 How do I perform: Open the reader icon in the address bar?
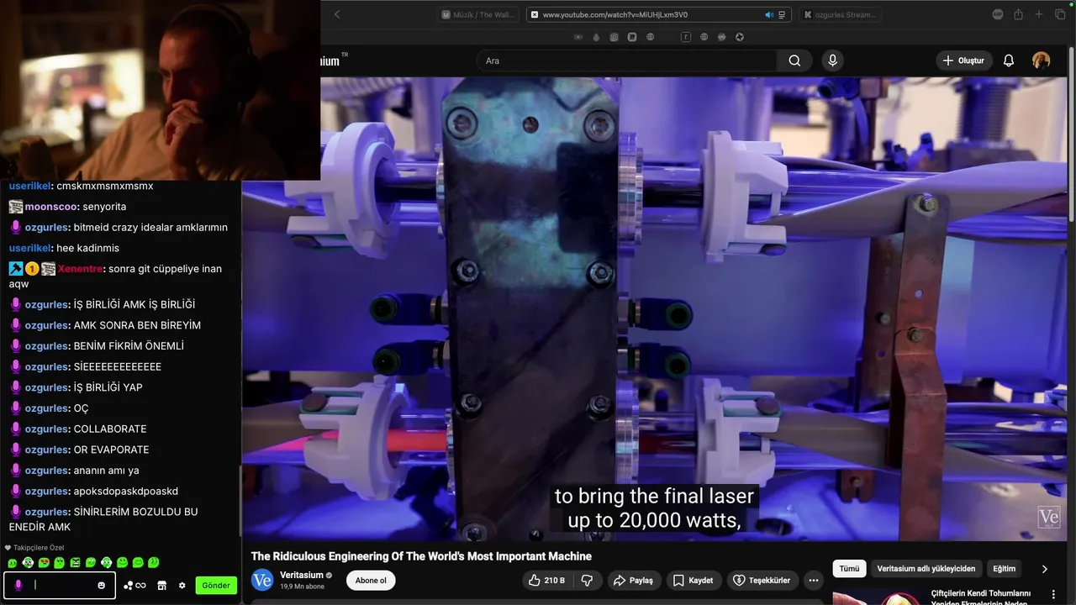[782, 14]
